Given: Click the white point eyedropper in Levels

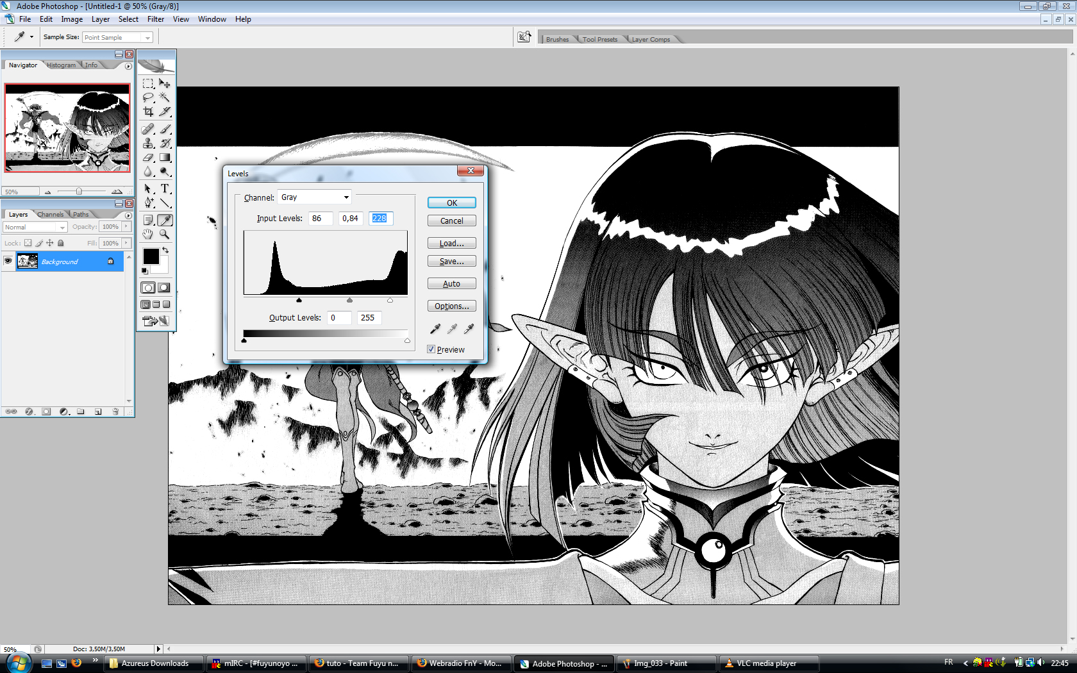Looking at the screenshot, I should pyautogui.click(x=469, y=329).
